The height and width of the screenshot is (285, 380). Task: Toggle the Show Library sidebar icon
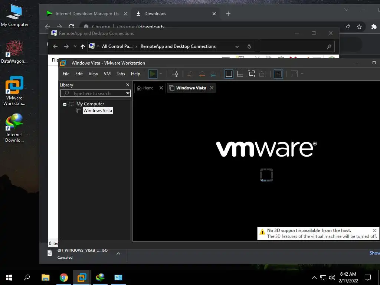pos(229,74)
